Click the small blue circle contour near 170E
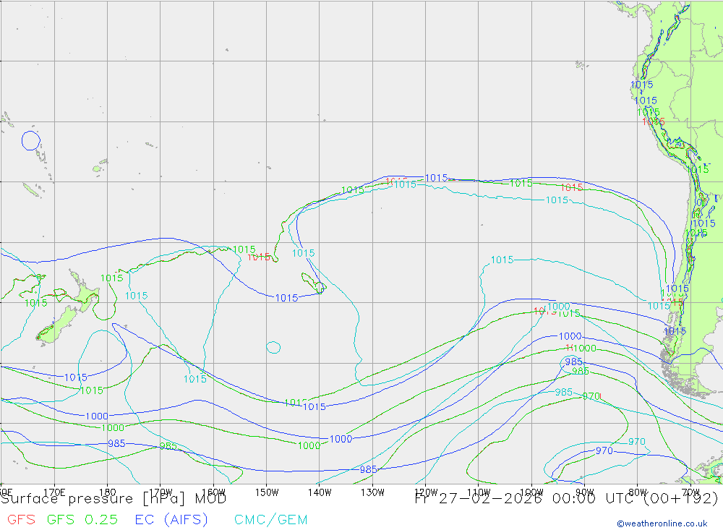723x530 pixels. tap(31, 141)
